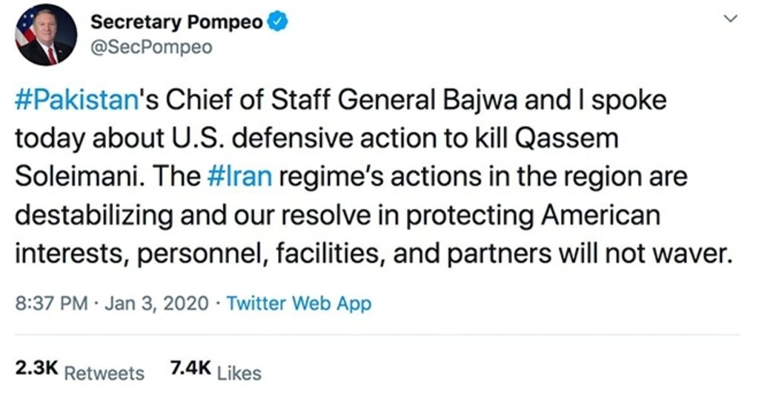
Task: Open the @SecPompeo handle link
Action: point(150,47)
